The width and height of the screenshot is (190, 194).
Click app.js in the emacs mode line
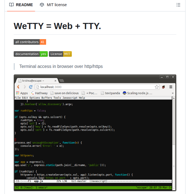pyautogui.click(x=39, y=181)
